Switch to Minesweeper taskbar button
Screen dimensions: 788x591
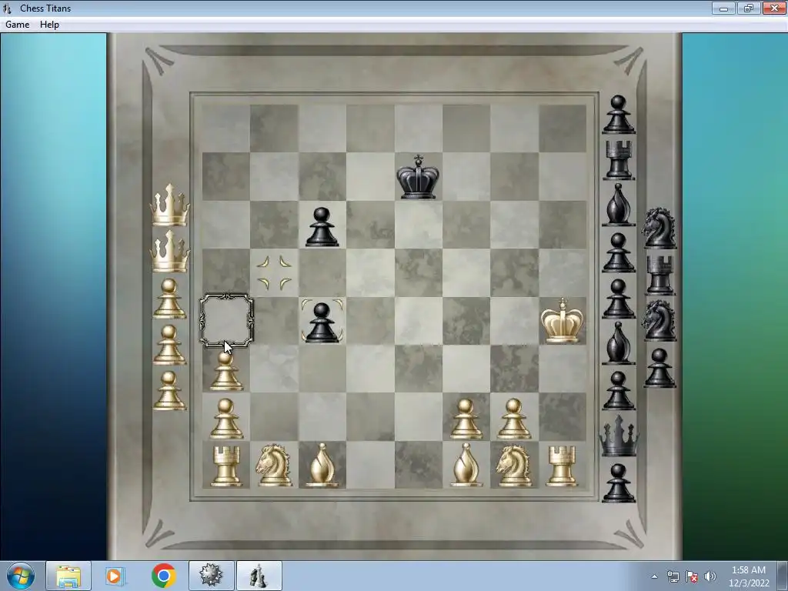point(211,576)
